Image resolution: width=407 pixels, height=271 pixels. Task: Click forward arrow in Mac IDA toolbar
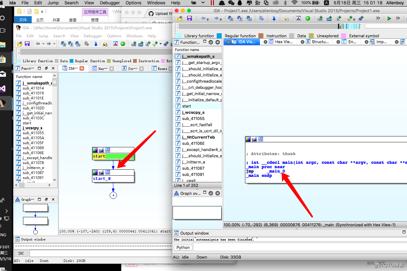[x=217, y=18]
